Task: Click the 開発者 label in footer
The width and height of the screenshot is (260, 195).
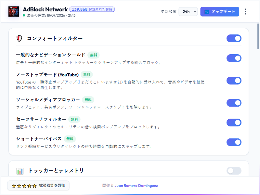Action: (108, 186)
